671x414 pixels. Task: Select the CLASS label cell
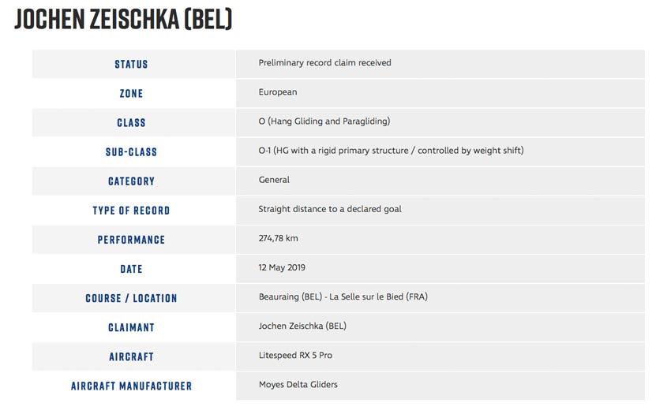pos(133,123)
